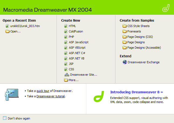Create a new CSS file
Viewport: 174px width, 123px height.
point(71,69)
